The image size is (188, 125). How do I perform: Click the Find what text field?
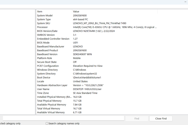click(63, 118)
